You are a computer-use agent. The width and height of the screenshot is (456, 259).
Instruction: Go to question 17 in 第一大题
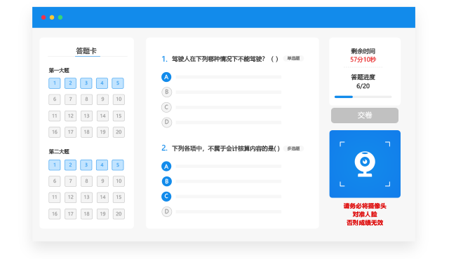pyautogui.click(x=70, y=132)
